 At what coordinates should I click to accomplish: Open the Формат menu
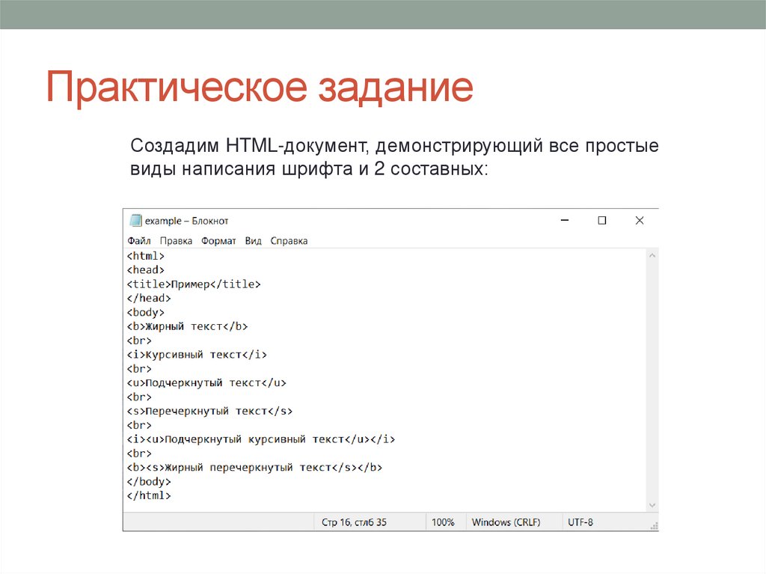[218, 240]
